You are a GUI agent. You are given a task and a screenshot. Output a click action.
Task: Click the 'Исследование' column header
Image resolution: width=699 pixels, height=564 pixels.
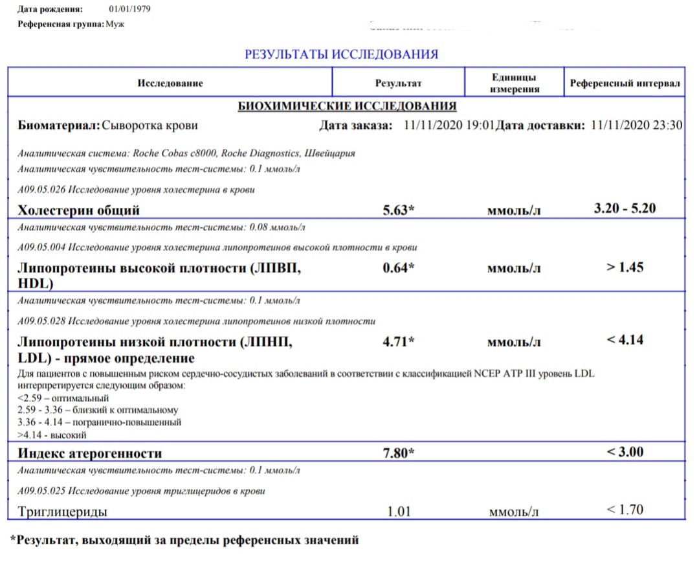tap(170, 84)
